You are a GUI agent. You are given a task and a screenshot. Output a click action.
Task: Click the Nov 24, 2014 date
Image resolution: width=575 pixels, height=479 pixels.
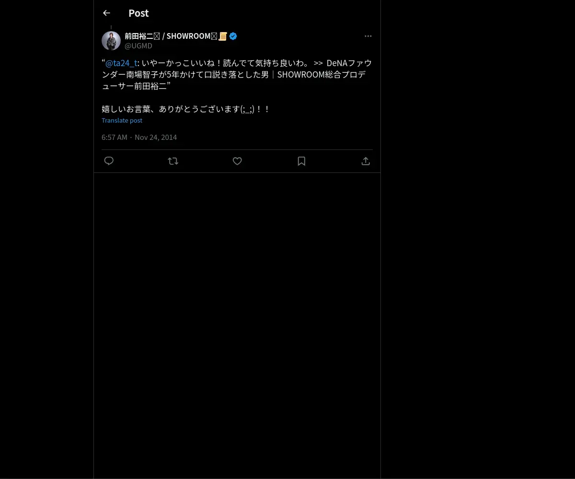156,137
